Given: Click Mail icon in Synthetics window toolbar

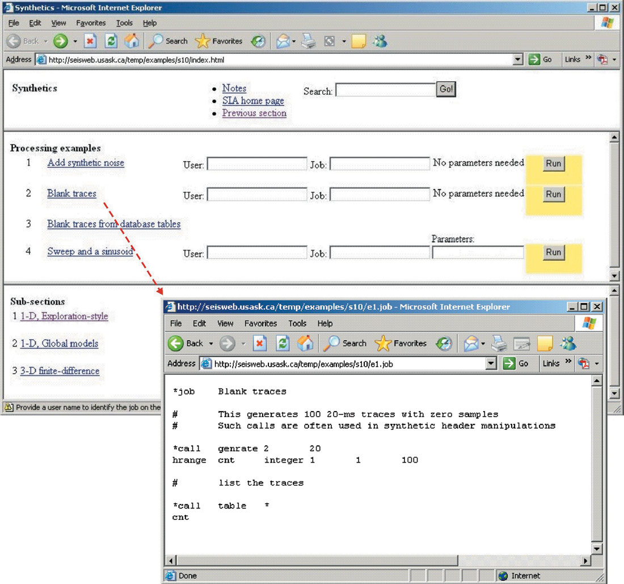Looking at the screenshot, I should (283, 41).
